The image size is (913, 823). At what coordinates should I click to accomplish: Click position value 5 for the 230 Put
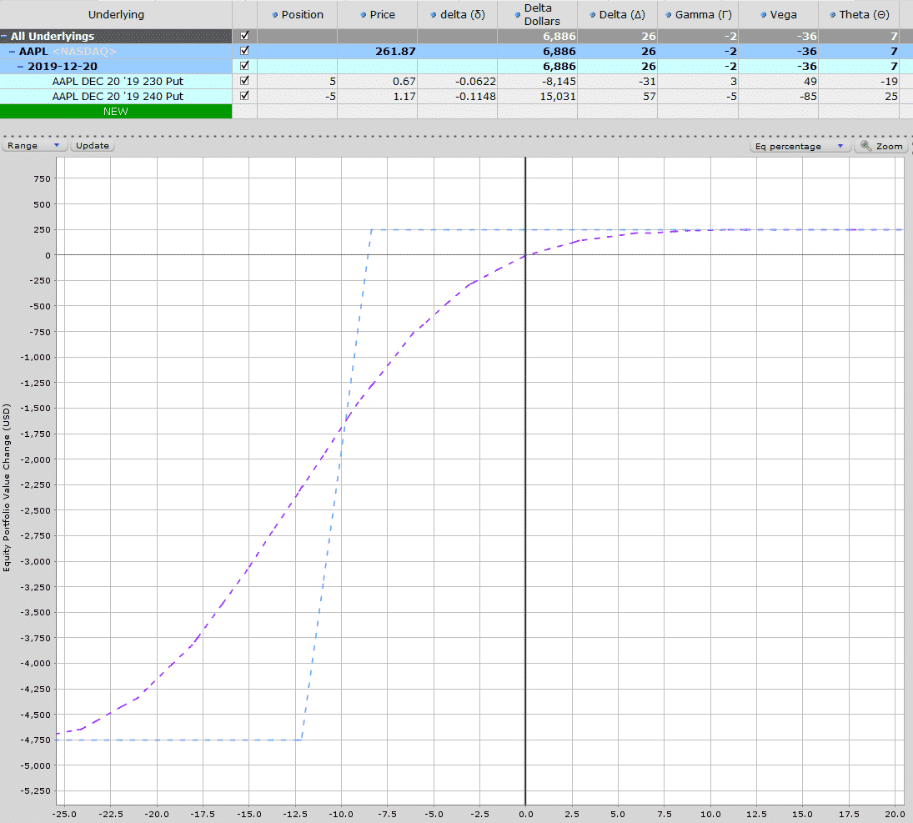coord(333,82)
